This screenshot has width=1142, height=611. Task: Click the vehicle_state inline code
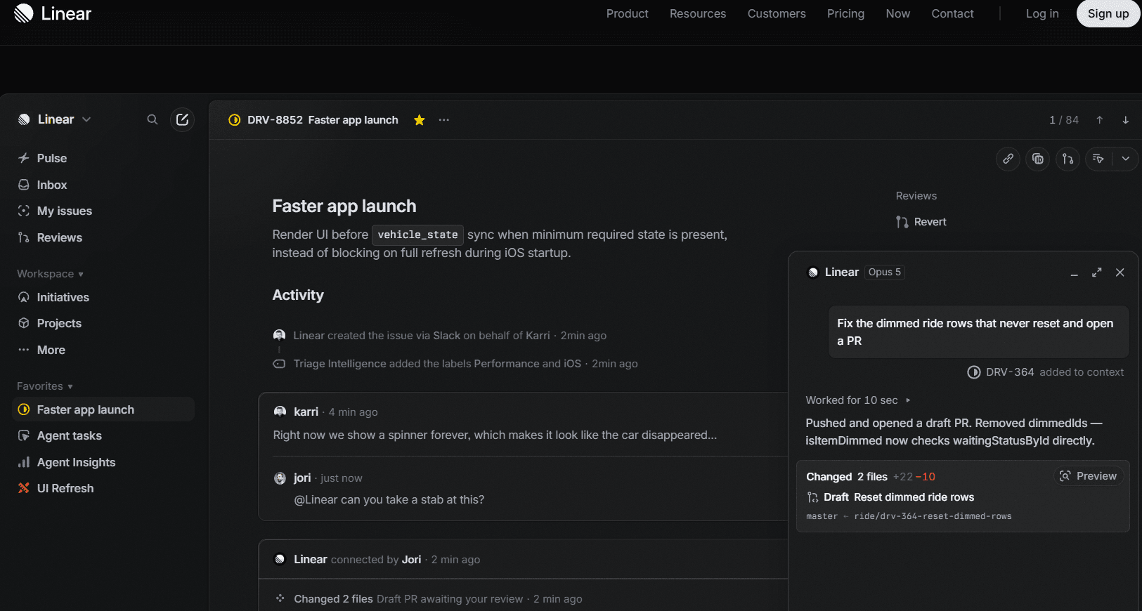point(417,235)
